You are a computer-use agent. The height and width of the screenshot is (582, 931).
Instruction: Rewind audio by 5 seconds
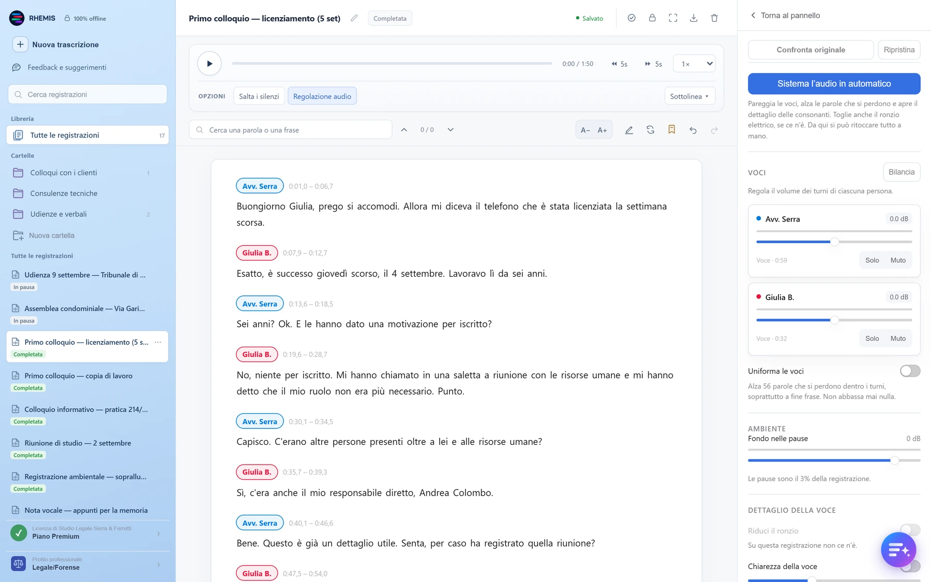[619, 64]
